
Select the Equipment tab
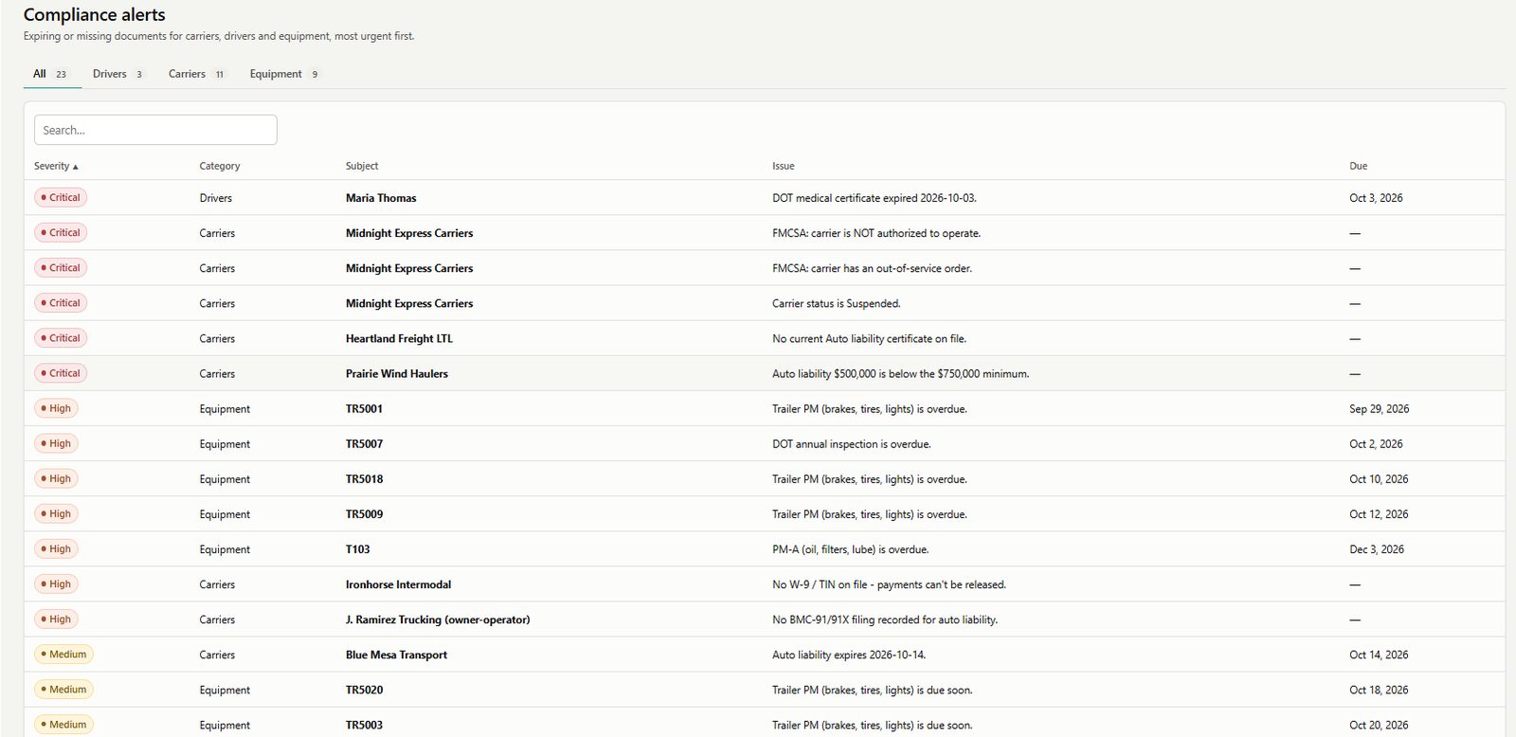pyautogui.click(x=284, y=74)
